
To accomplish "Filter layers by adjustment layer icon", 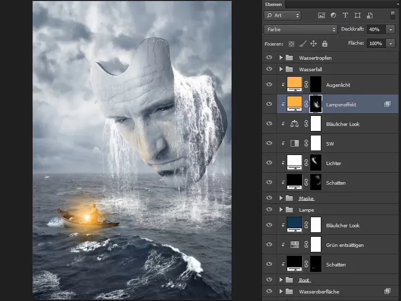I will coord(333,16).
